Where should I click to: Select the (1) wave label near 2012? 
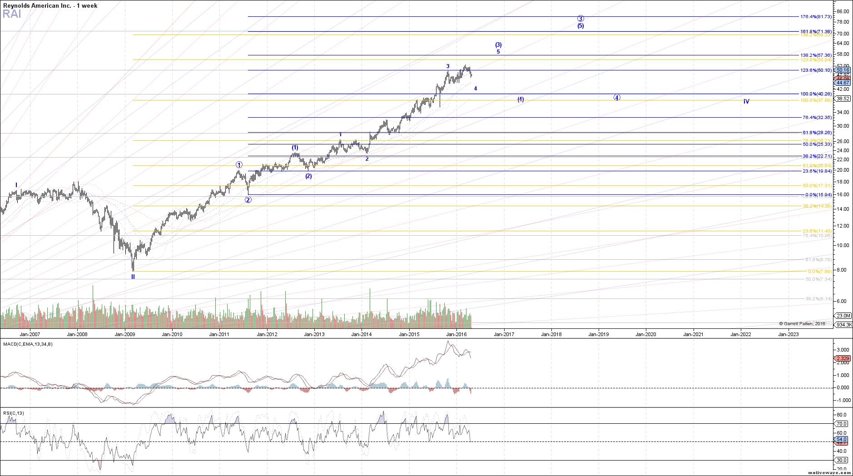coord(295,147)
